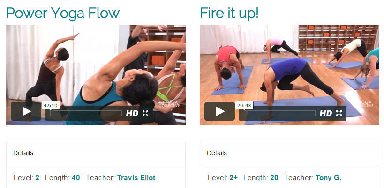Play the Power Yoga Flow video
The image size is (384, 188).
pos(26,111)
